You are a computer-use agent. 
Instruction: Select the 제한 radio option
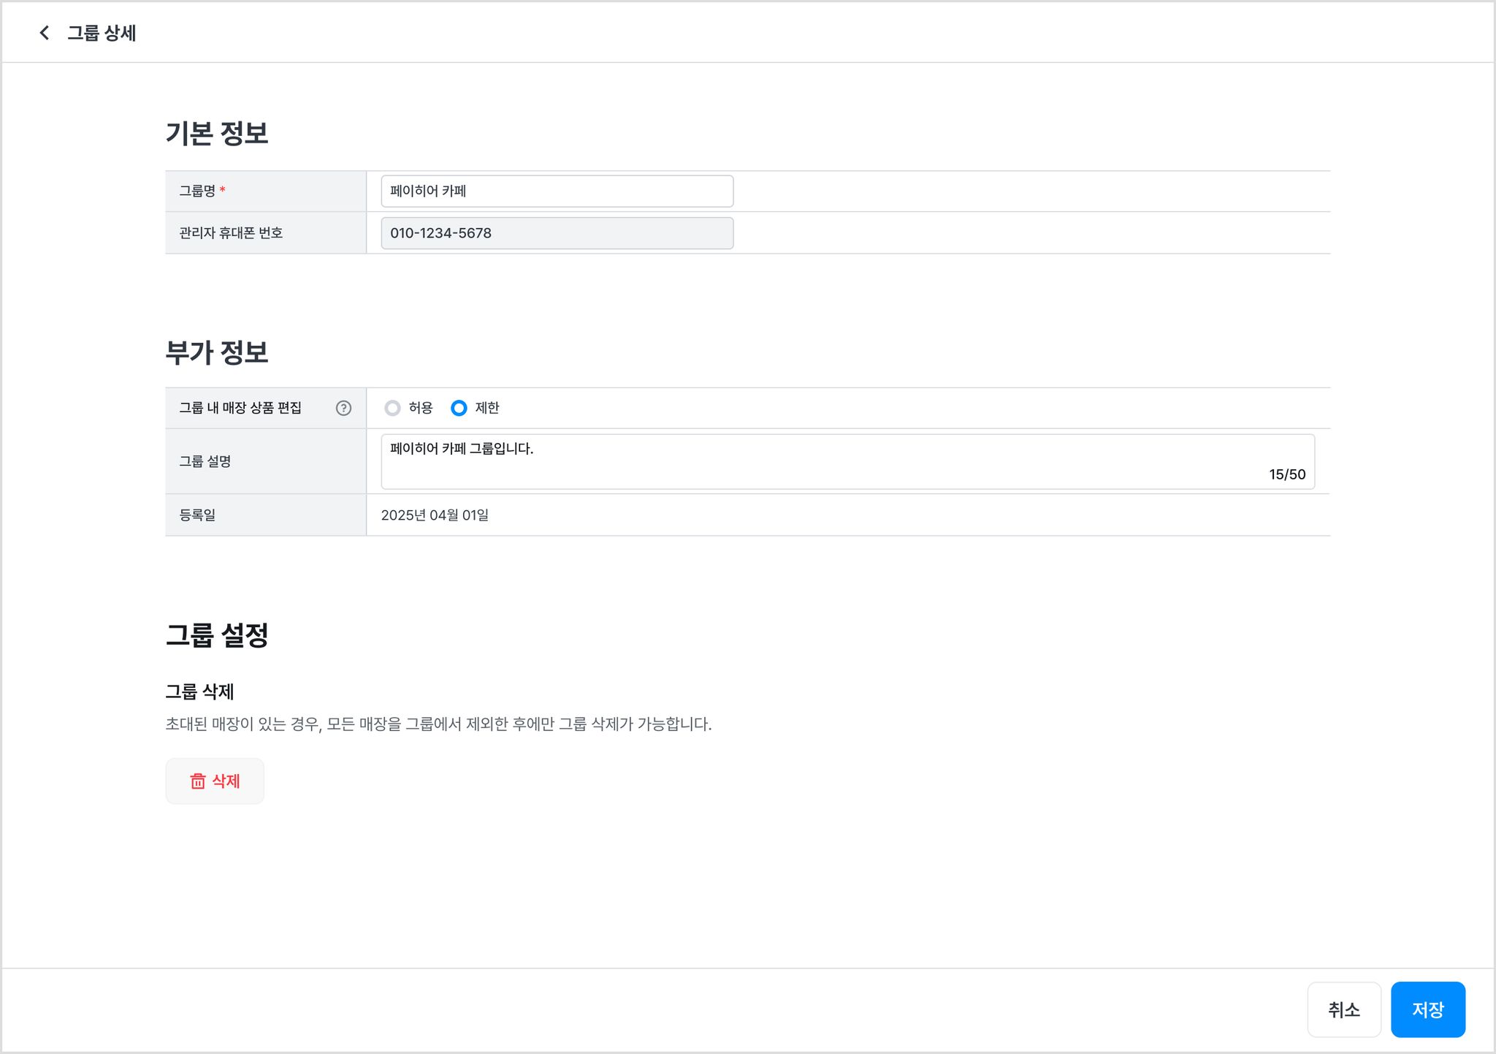click(x=459, y=408)
